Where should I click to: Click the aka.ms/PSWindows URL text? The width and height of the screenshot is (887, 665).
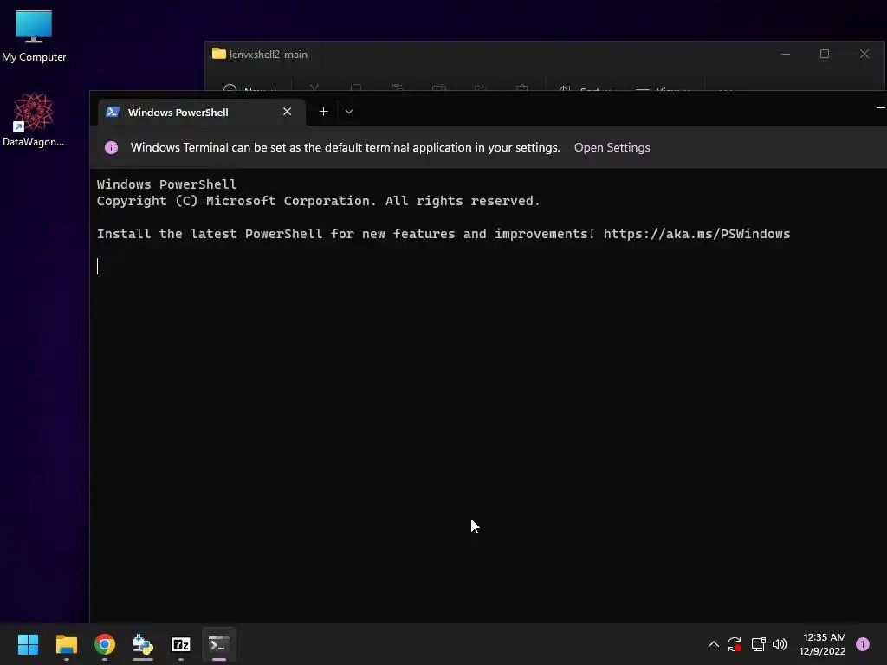click(697, 234)
